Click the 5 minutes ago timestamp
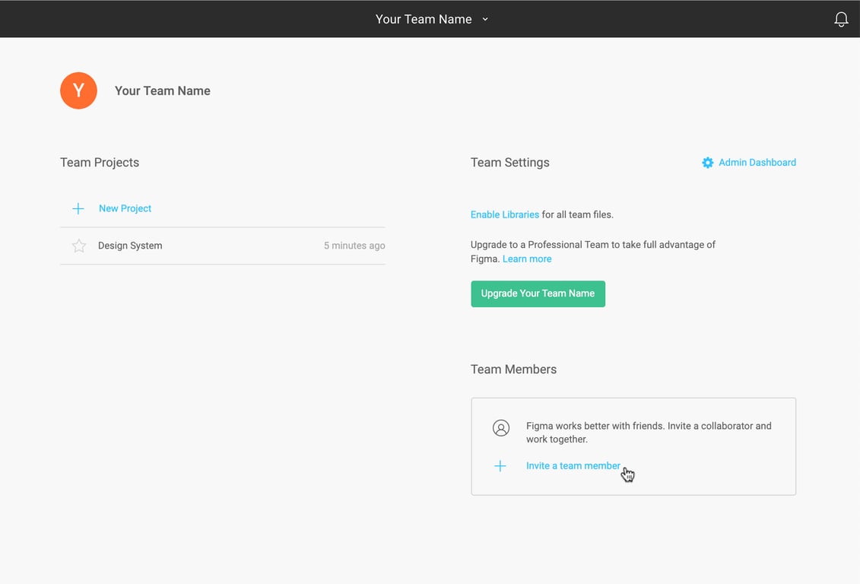 pos(354,246)
